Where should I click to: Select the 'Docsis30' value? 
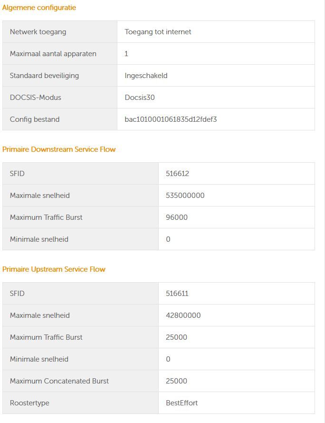click(x=140, y=98)
